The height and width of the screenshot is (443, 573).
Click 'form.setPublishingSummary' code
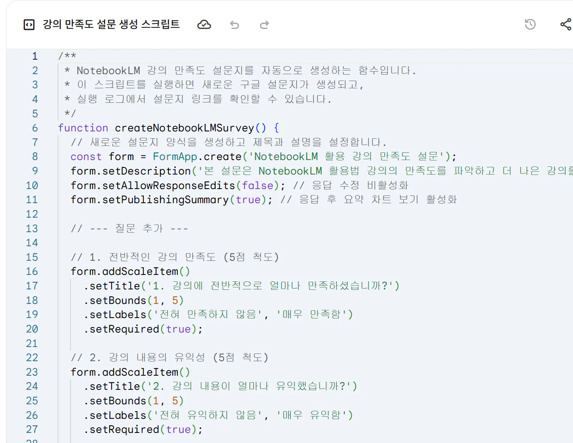[x=149, y=200]
